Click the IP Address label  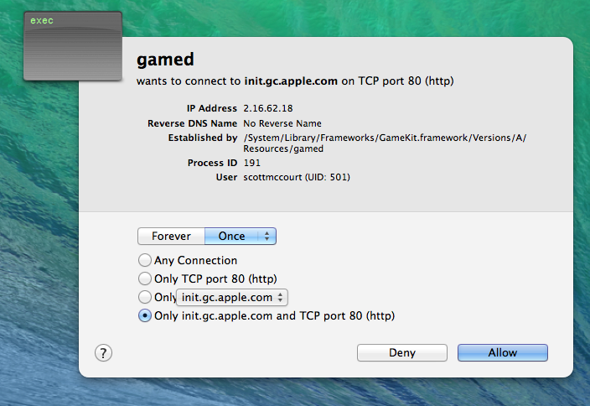pos(212,108)
